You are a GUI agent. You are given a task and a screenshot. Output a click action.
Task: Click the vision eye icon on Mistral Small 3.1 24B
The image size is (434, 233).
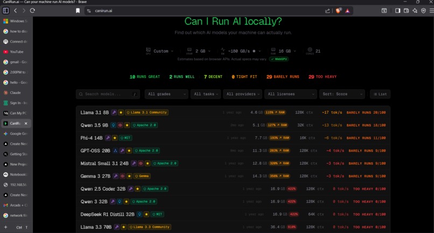tap(141, 163)
